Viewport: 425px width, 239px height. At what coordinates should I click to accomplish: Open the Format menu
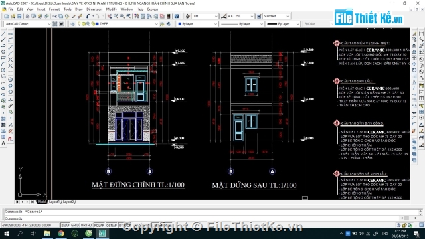pos(54,9)
